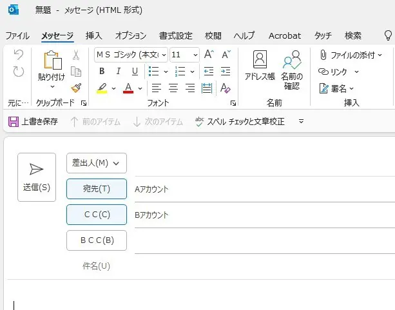
Task: Click the Paste (貼り付け) clipboard icon
Action: (x=53, y=60)
